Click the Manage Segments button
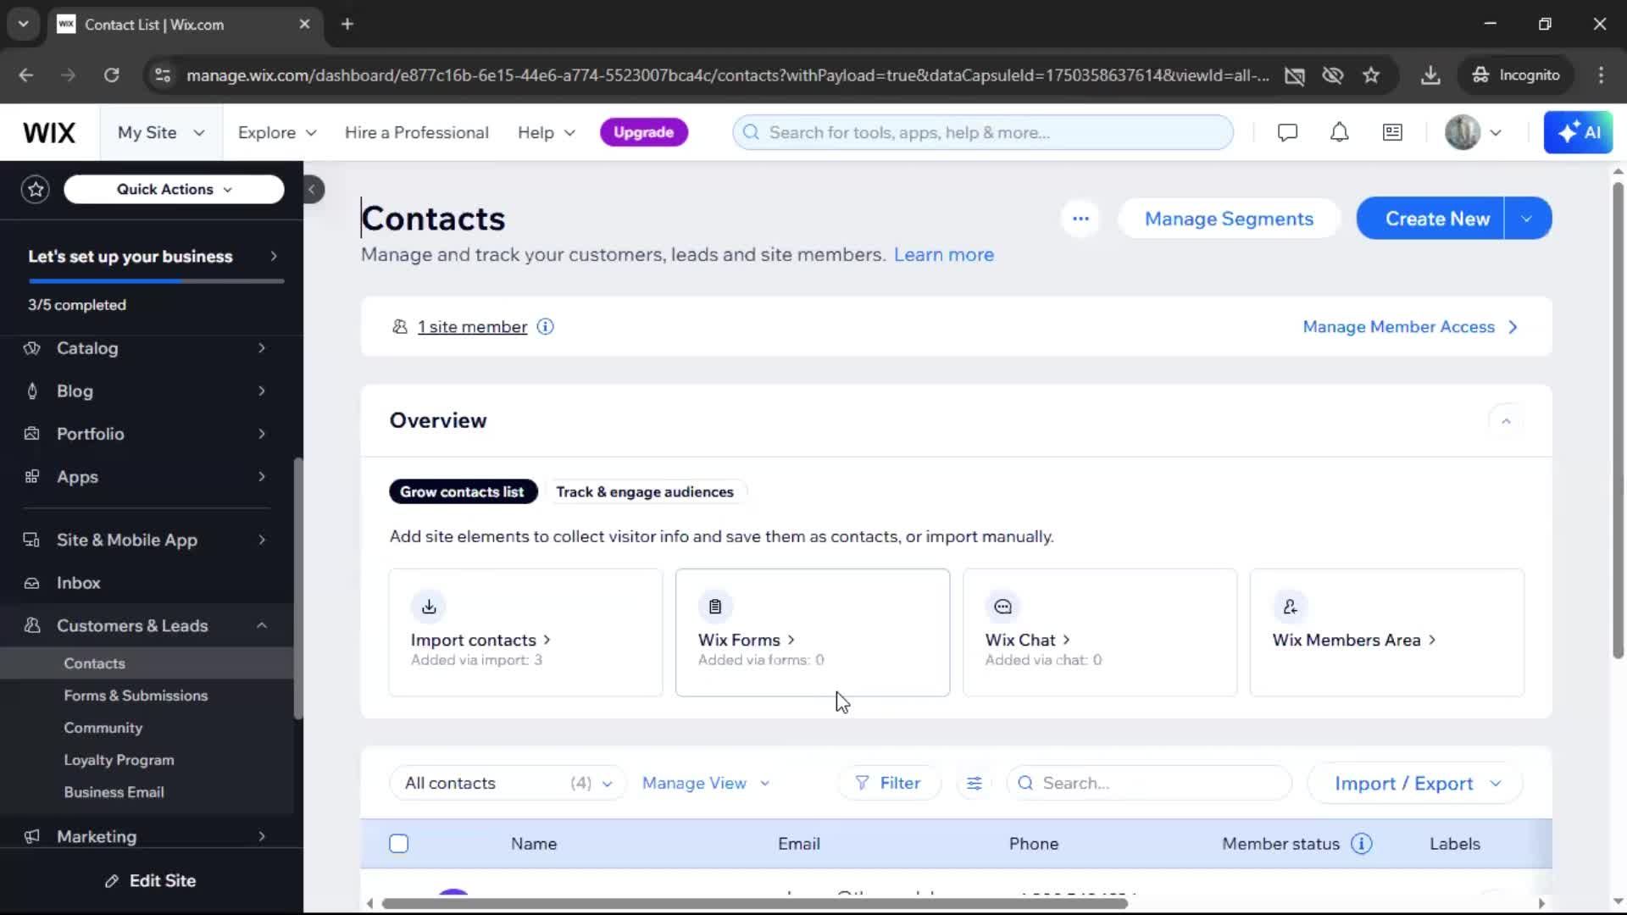The height and width of the screenshot is (915, 1627). coord(1229,219)
